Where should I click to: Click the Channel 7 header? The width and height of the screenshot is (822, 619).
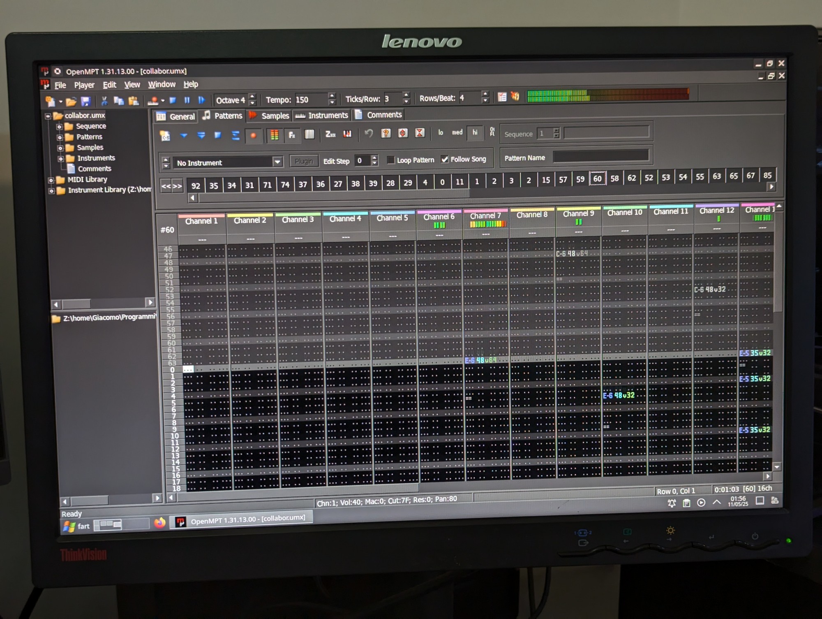coord(485,216)
